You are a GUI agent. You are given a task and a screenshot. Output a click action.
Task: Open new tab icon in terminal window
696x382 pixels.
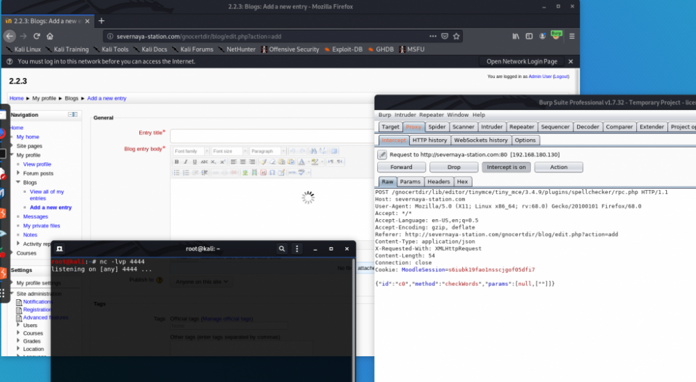pyautogui.click(x=59, y=249)
